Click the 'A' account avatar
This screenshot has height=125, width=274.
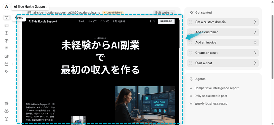tap(7, 6)
